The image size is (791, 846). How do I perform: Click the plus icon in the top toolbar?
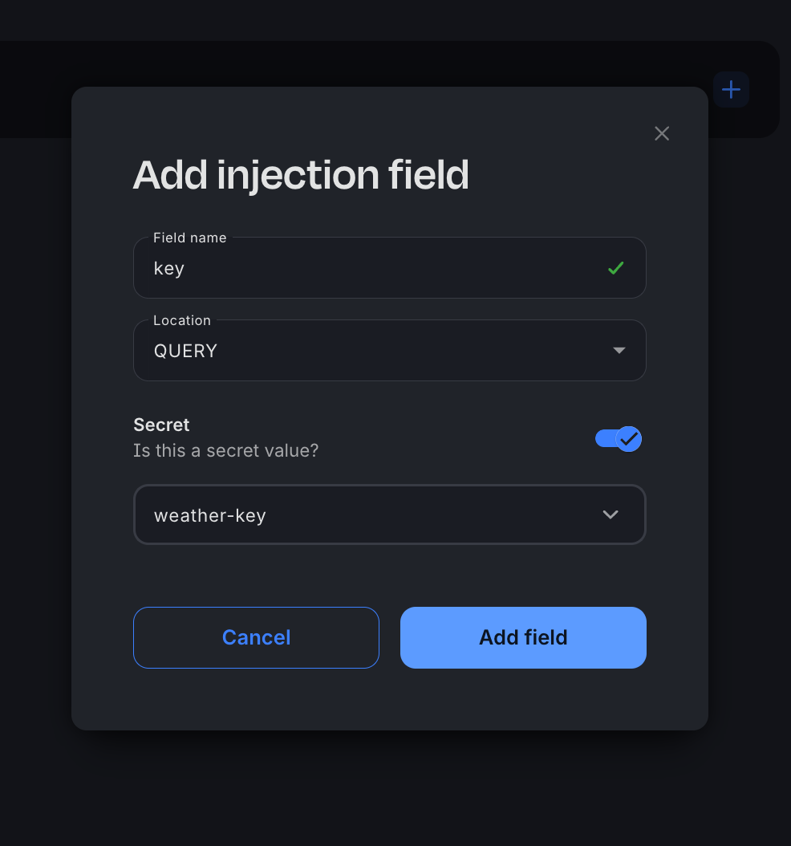coord(731,89)
